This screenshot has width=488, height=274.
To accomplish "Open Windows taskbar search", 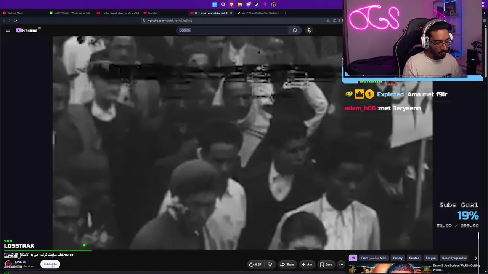I will pyautogui.click(x=223, y=5).
